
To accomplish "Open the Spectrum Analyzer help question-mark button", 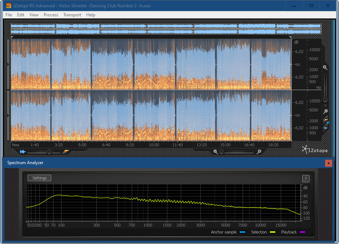I will click(306, 178).
